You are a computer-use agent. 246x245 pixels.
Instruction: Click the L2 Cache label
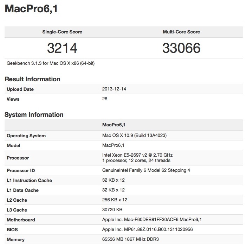tap(17, 200)
